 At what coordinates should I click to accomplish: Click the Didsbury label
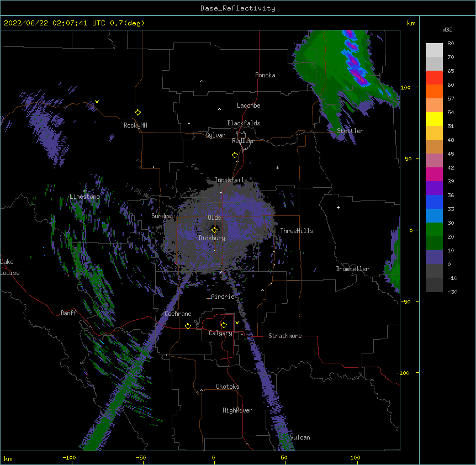pyautogui.click(x=212, y=238)
